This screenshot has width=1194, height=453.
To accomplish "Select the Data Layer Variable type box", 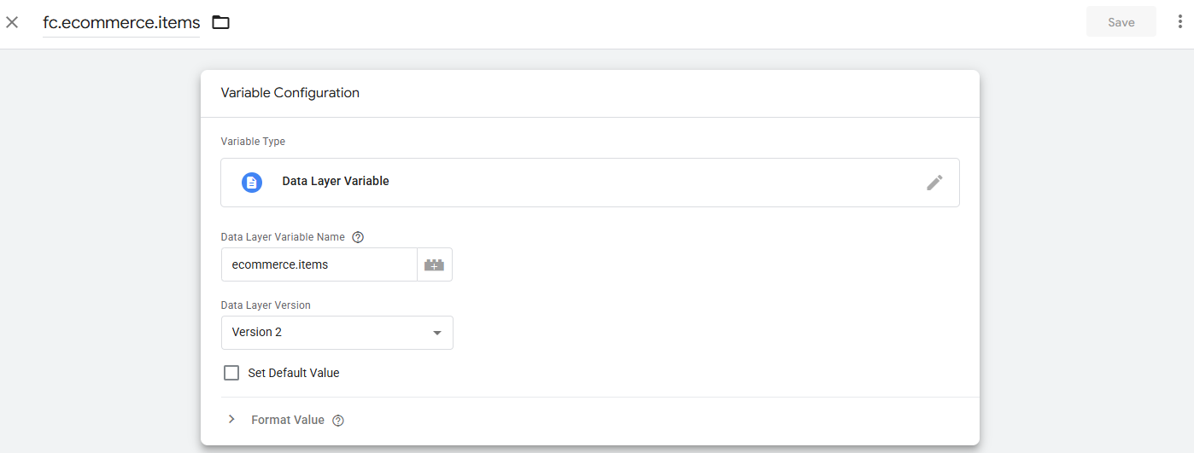I will pyautogui.click(x=590, y=183).
